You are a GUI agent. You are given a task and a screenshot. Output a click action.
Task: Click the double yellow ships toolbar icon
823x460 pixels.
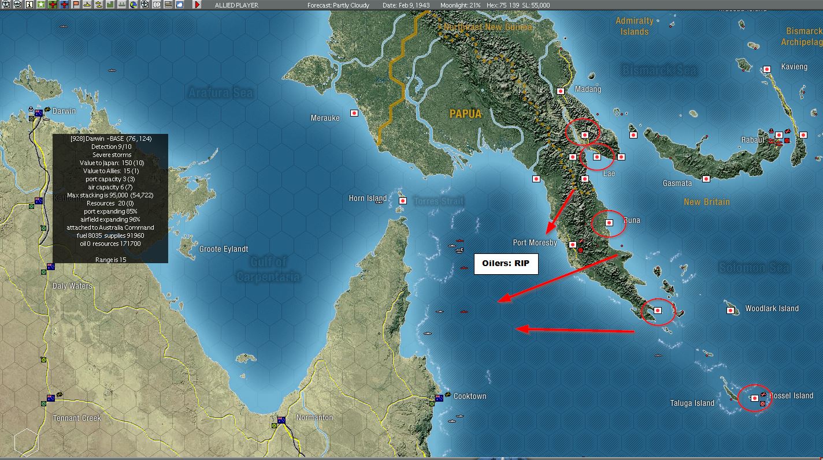99,5
